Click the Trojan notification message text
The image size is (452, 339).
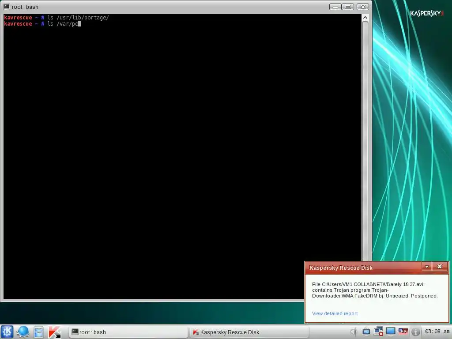(375, 290)
